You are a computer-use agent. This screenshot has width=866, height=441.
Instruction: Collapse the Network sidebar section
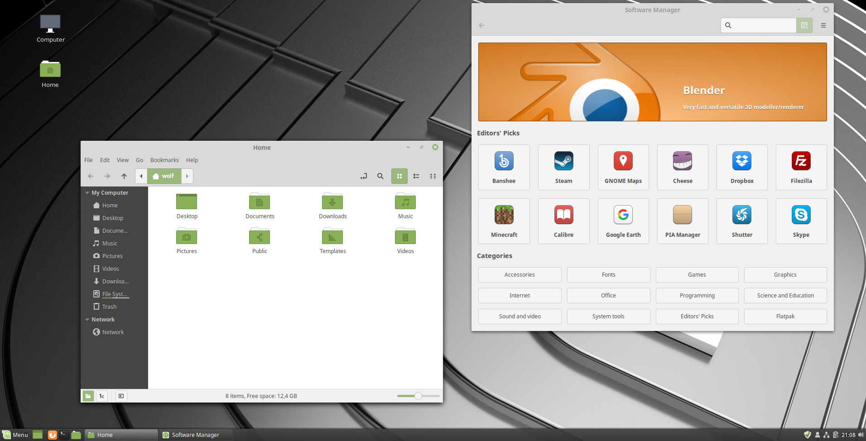tap(87, 320)
